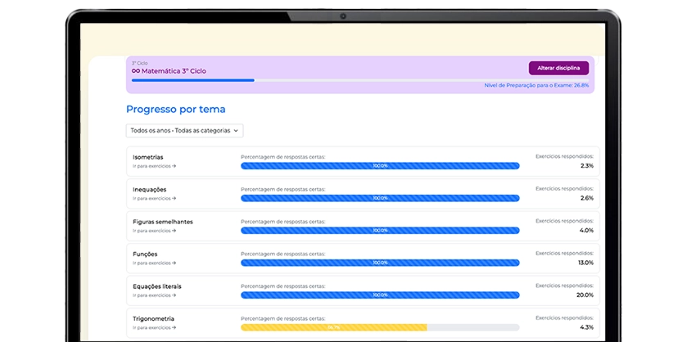Select the Figuras semelhantes topic title
This screenshot has width=673, height=342.
pos(163,222)
